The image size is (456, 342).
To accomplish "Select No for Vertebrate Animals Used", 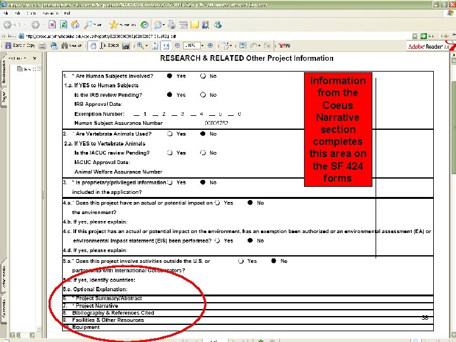I will point(203,134).
